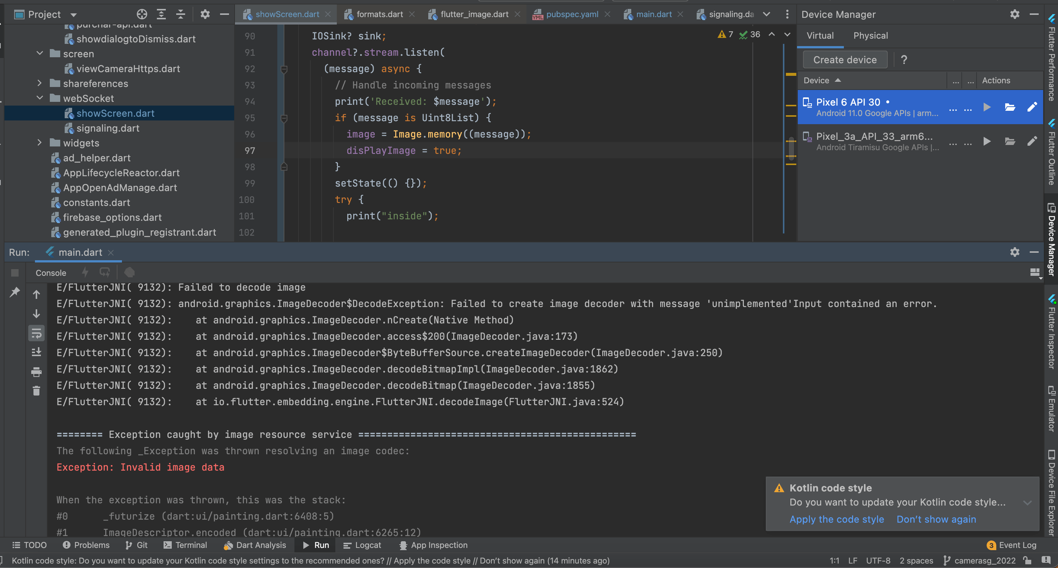Apply the Kotlin code style

click(837, 519)
